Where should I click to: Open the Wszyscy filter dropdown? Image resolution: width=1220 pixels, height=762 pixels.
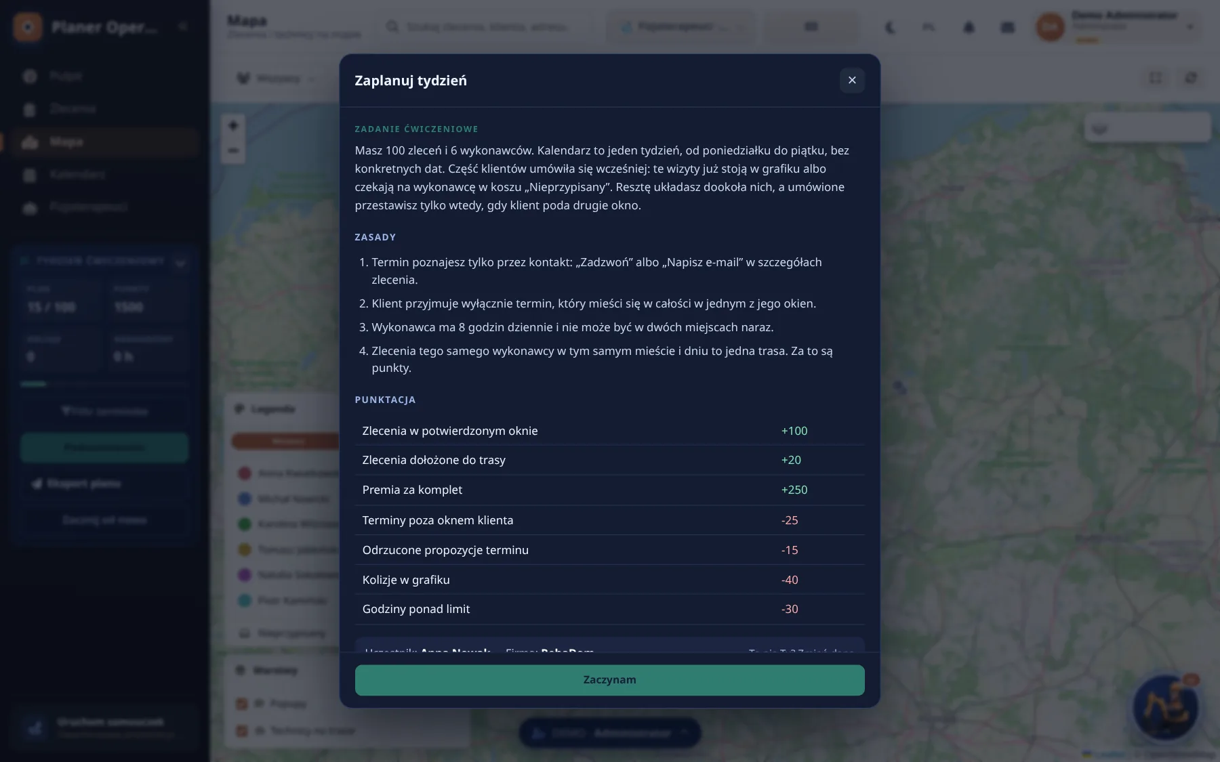point(277,79)
